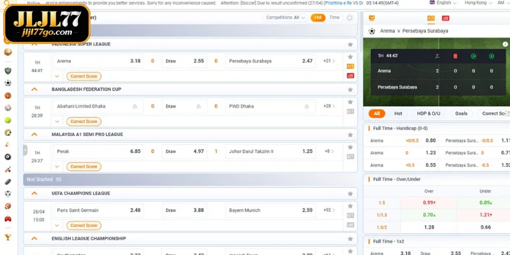Select the baseball sport icon in sidebar
Image resolution: width=510 pixels, height=255 pixels.
point(8,108)
